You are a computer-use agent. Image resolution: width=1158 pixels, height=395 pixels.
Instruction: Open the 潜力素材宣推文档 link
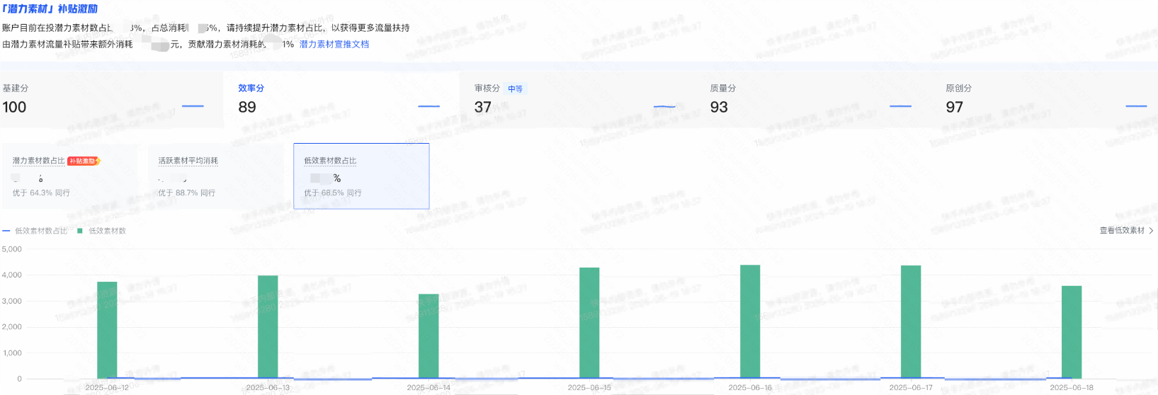334,44
